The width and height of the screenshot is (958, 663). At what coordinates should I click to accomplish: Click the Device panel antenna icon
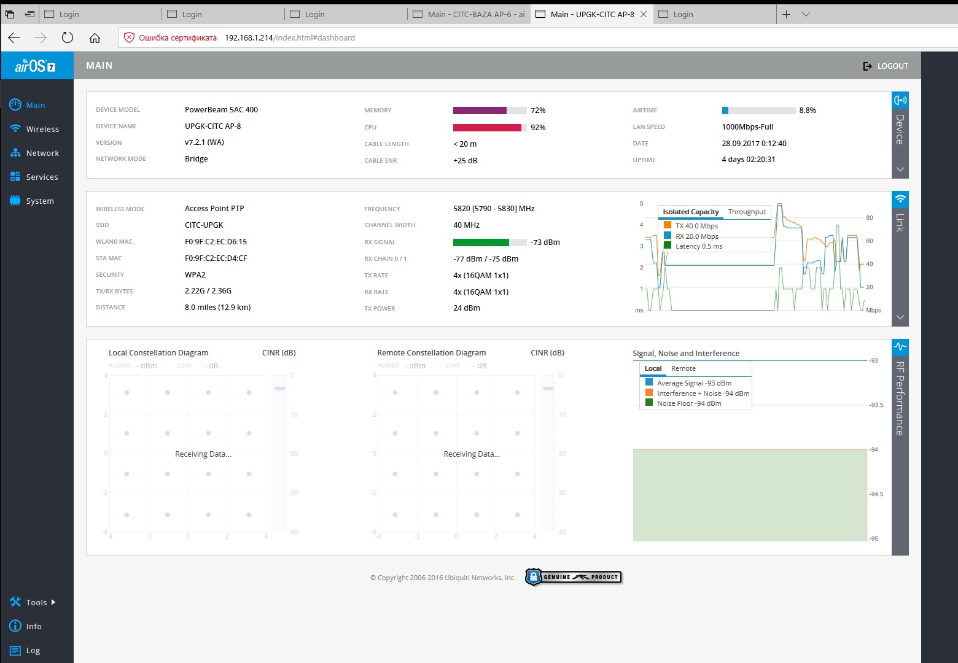pyautogui.click(x=900, y=100)
